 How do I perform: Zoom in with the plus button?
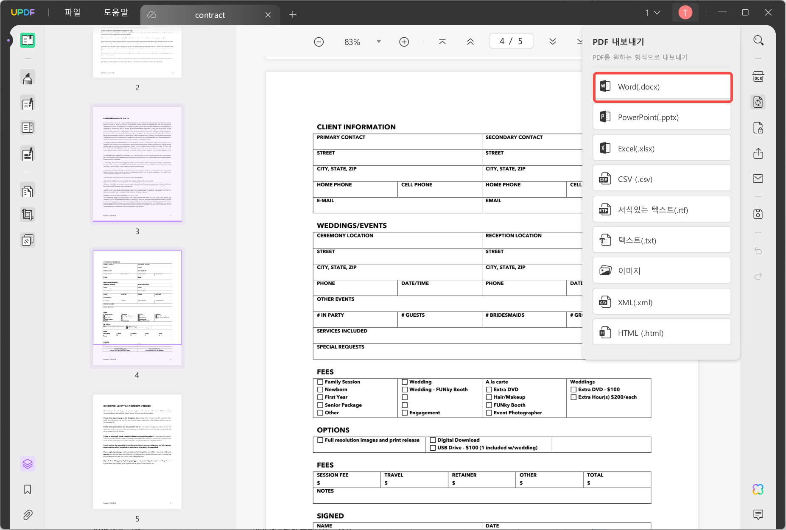tap(404, 42)
